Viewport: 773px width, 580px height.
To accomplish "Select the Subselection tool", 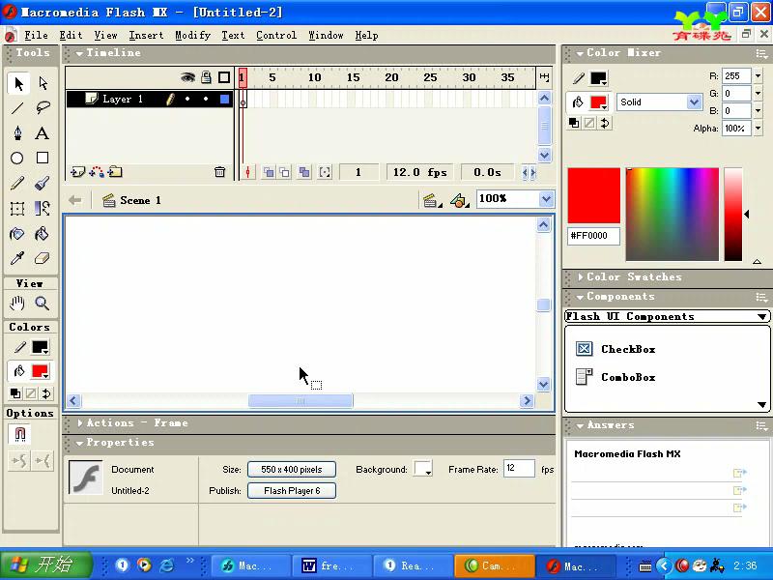I will (43, 83).
